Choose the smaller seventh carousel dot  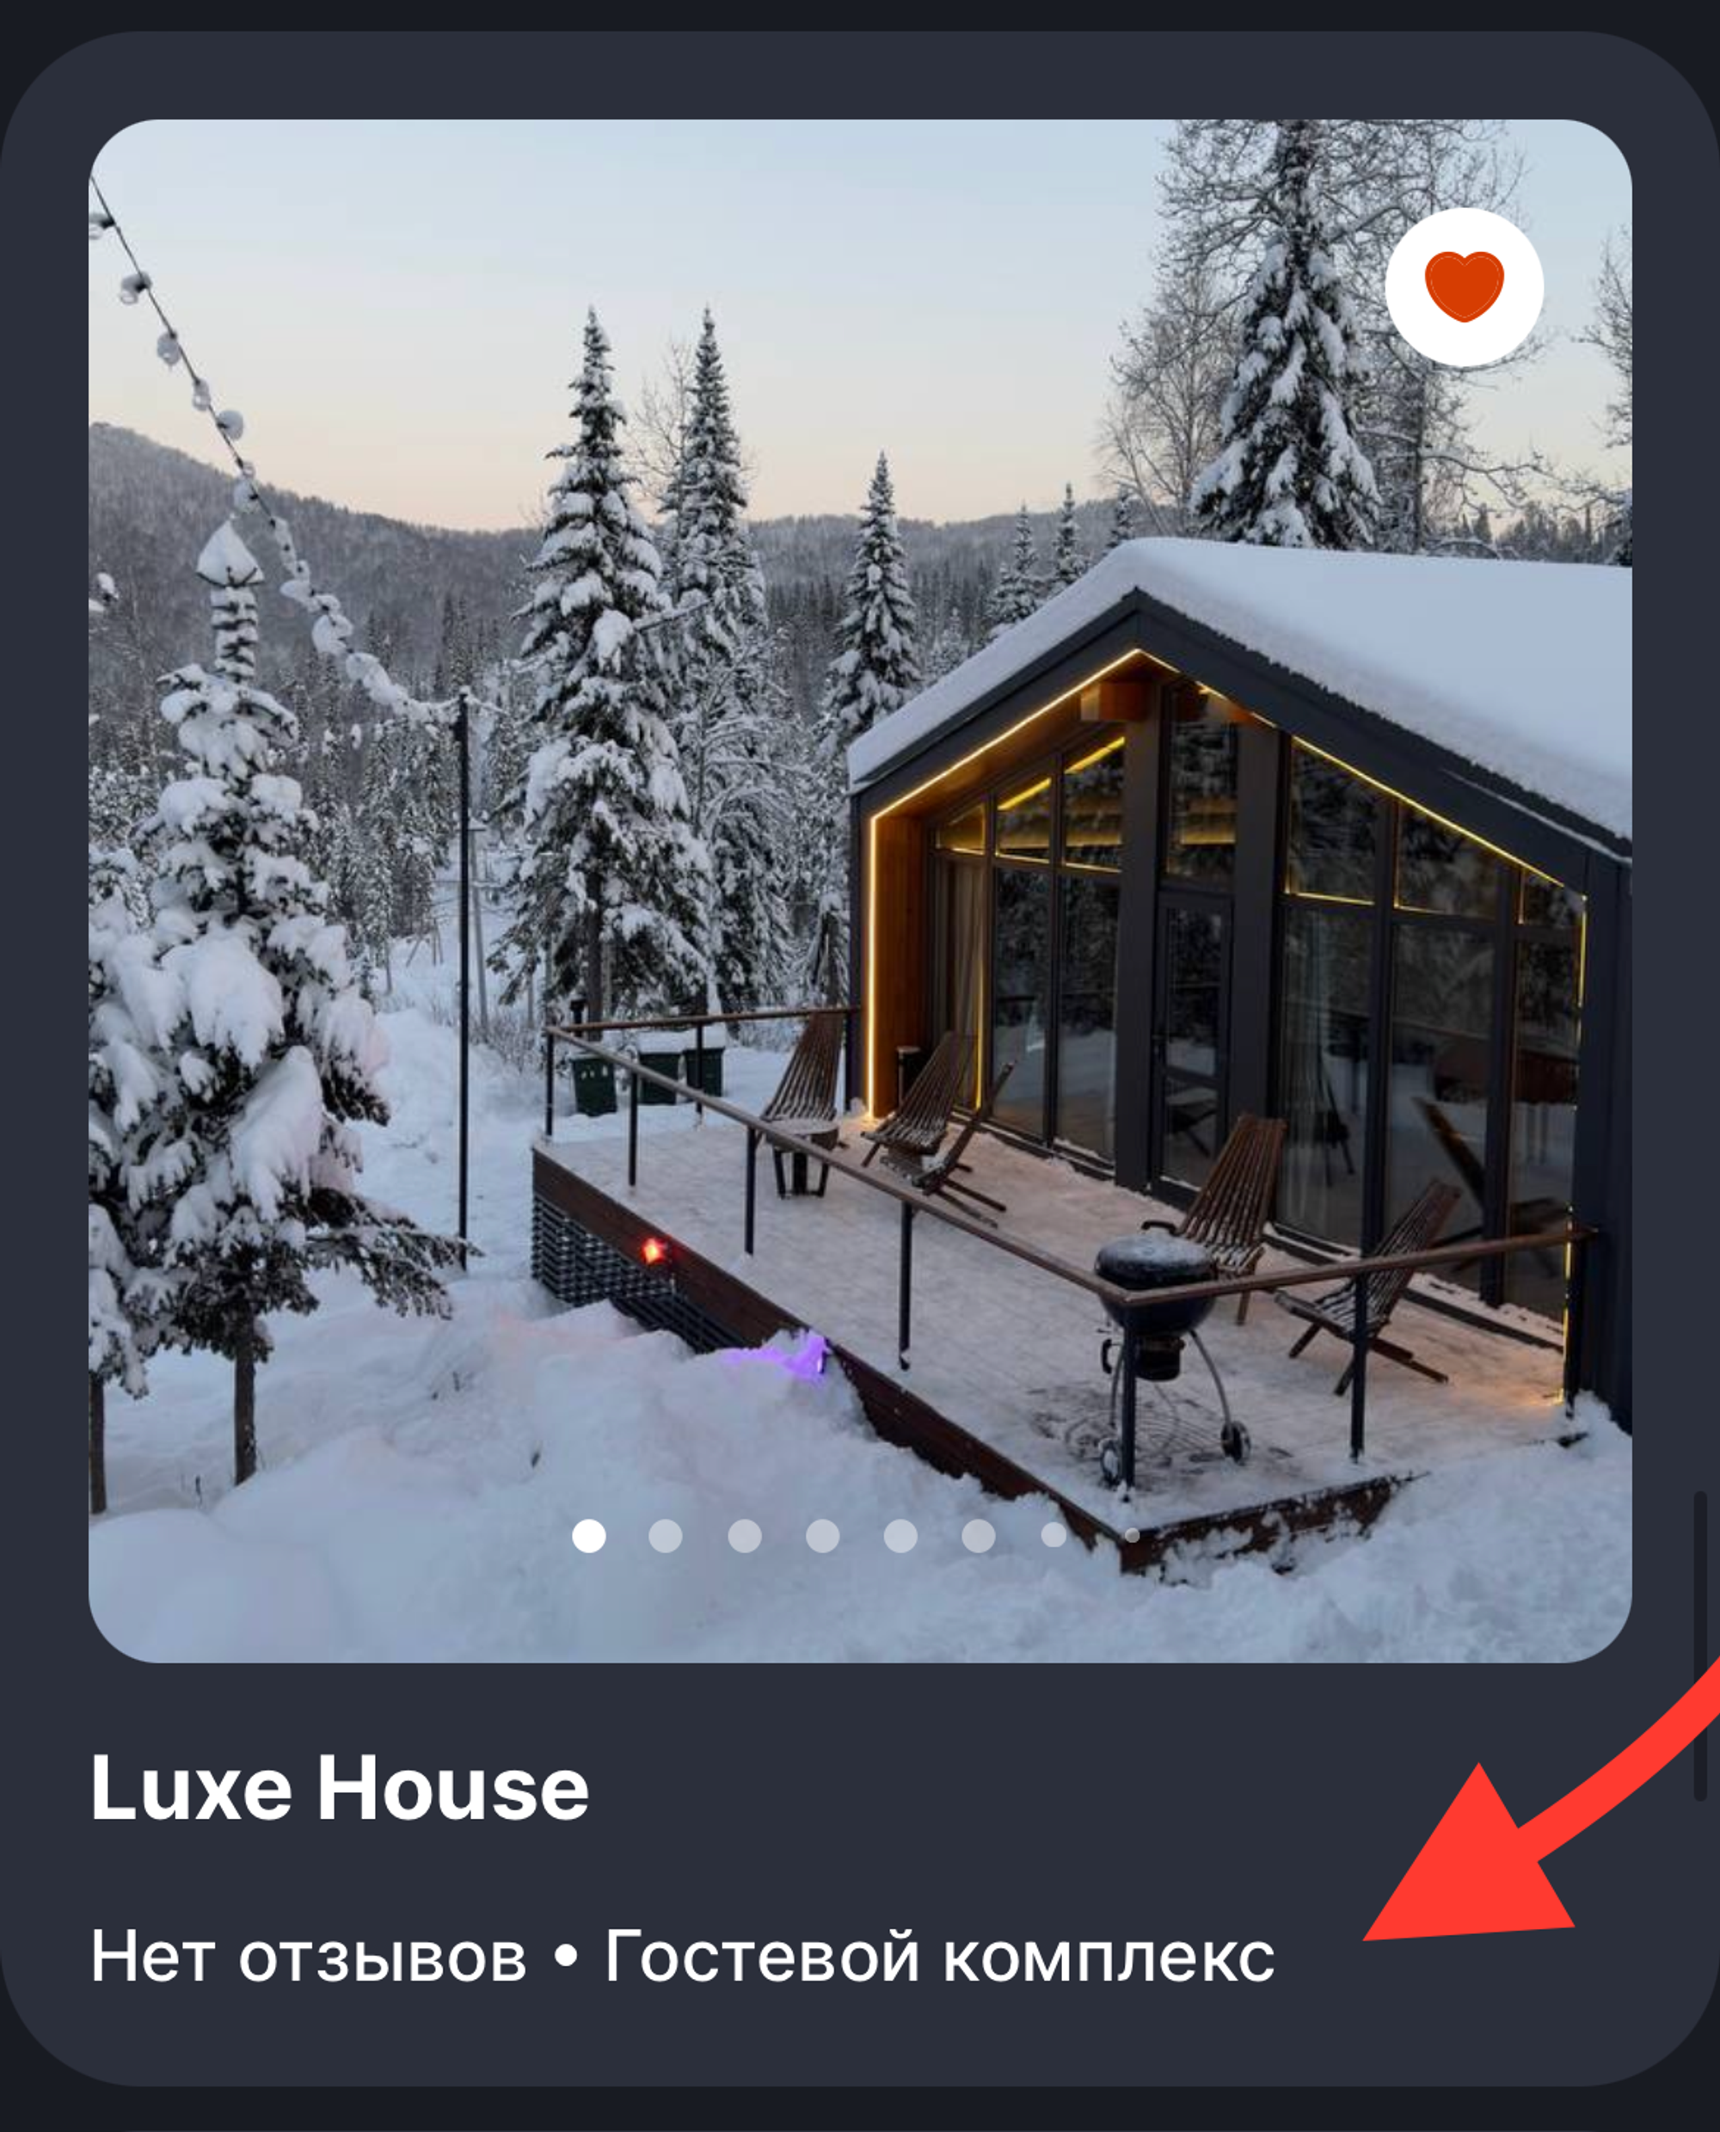coord(1053,1534)
